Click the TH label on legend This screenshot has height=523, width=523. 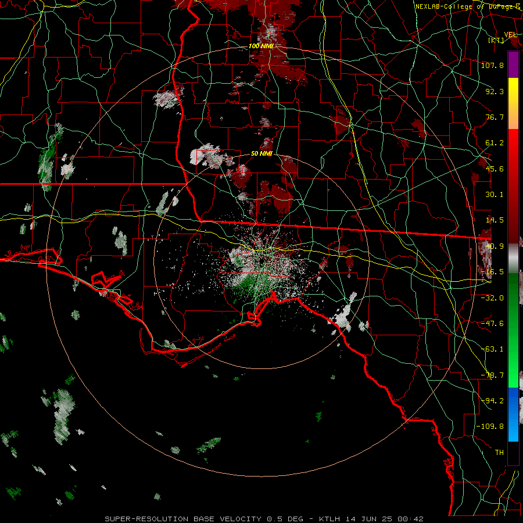point(499,453)
